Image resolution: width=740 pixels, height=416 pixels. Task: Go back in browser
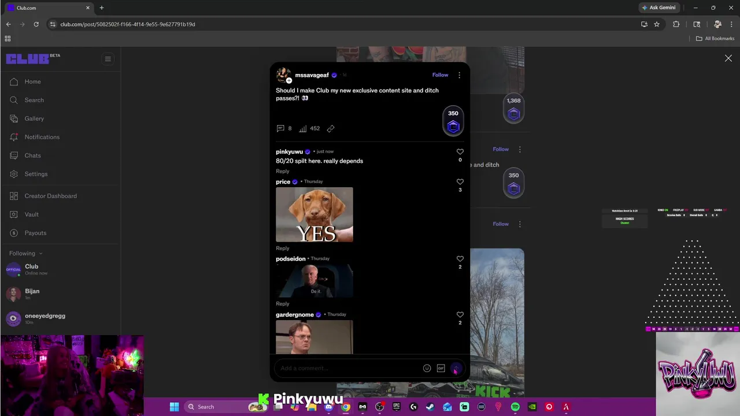[x=8, y=24]
